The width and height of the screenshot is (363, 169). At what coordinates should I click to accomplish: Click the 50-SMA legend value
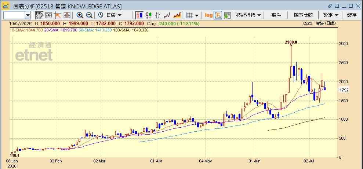(95, 30)
